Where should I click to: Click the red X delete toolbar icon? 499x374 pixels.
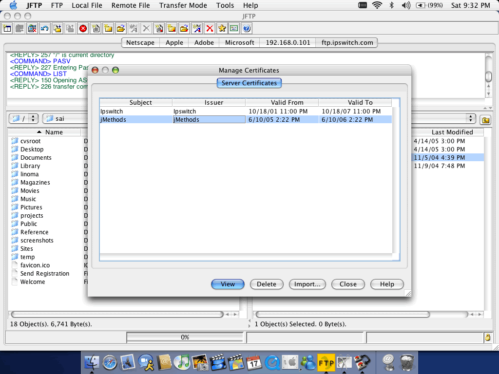point(210,29)
